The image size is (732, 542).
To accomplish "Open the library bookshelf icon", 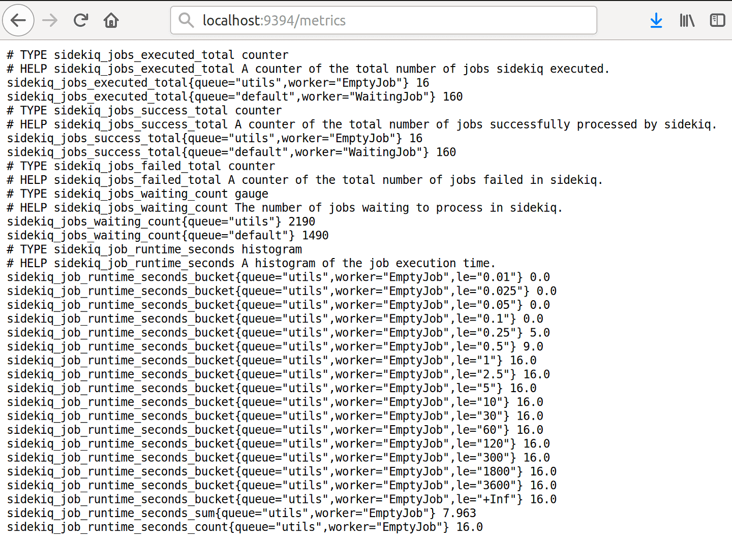I will [x=687, y=20].
